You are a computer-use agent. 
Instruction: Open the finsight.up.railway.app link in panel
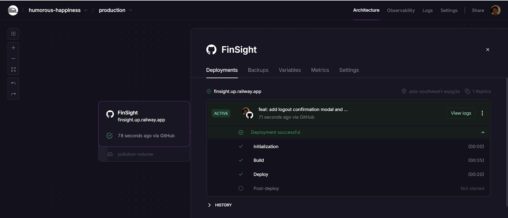[237, 91]
